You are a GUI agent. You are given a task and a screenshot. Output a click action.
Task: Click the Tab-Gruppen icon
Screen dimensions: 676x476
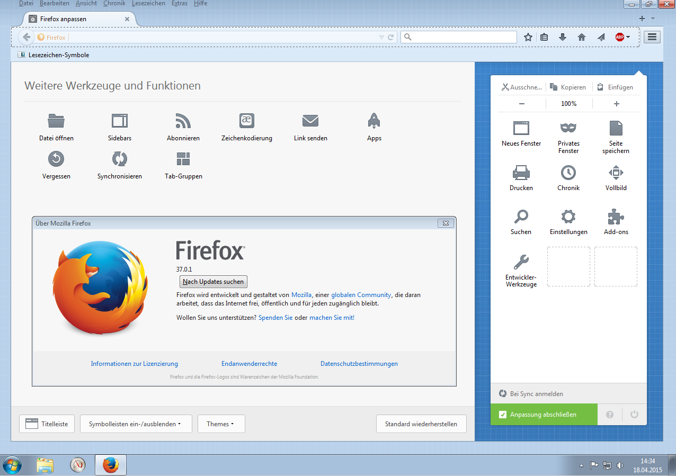click(x=183, y=159)
